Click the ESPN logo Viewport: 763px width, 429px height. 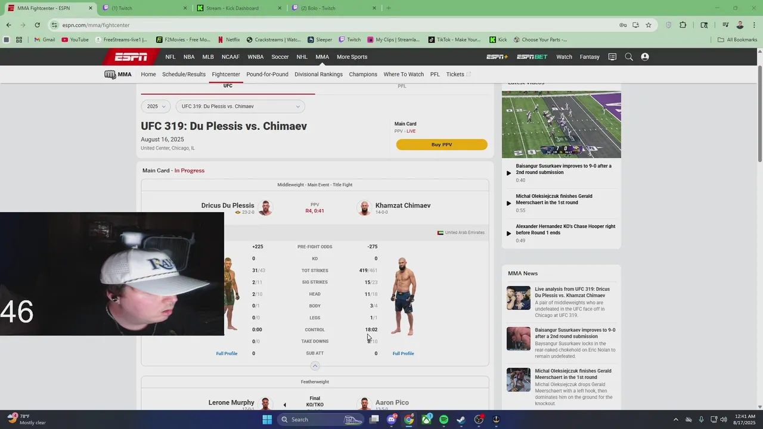click(131, 57)
